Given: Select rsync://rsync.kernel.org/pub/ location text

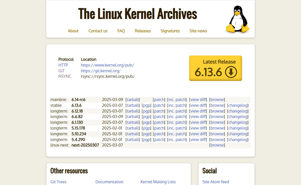Looking at the screenshot, I should [x=108, y=76].
